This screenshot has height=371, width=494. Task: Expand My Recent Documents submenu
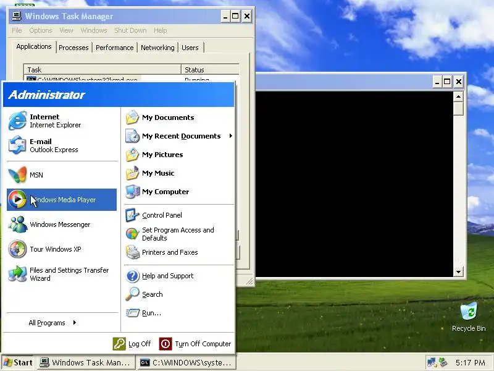pos(179,136)
